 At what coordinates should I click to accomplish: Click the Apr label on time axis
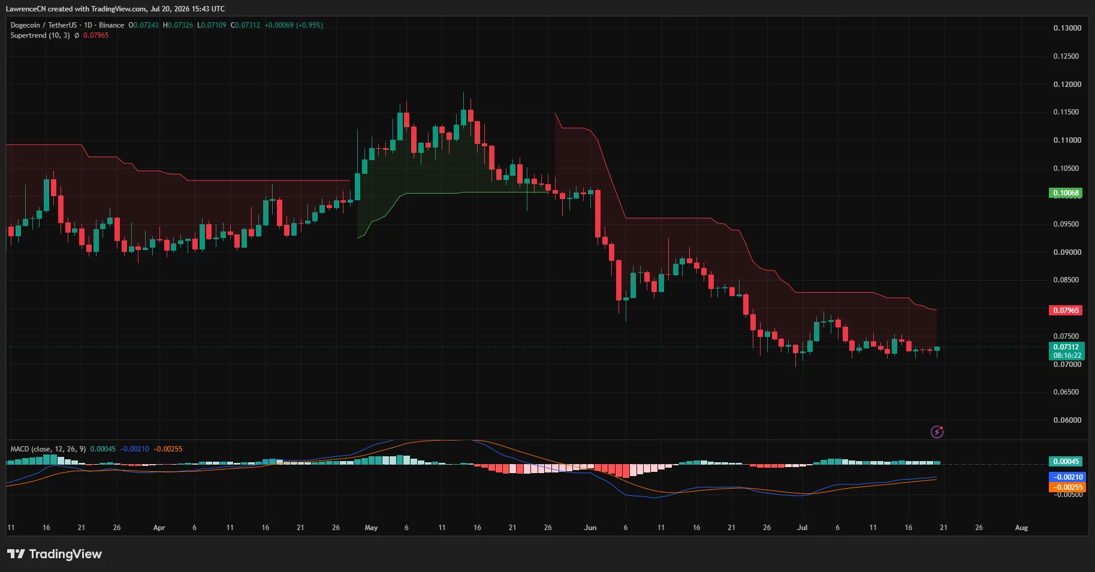point(159,528)
